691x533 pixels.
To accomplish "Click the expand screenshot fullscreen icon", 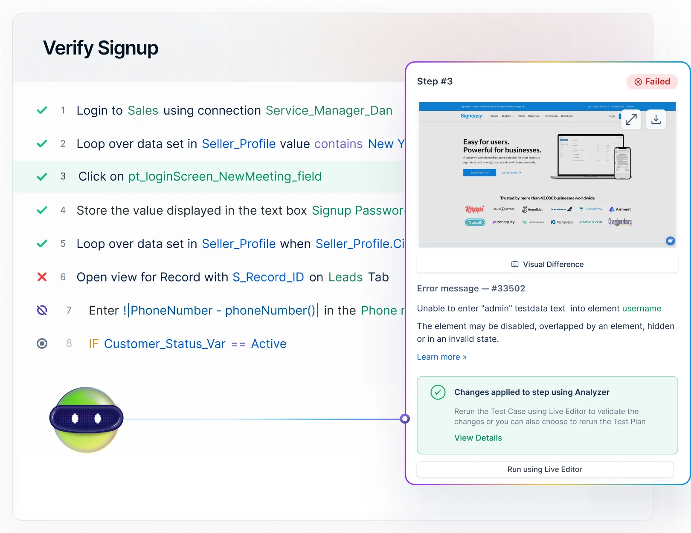I will coord(631,120).
